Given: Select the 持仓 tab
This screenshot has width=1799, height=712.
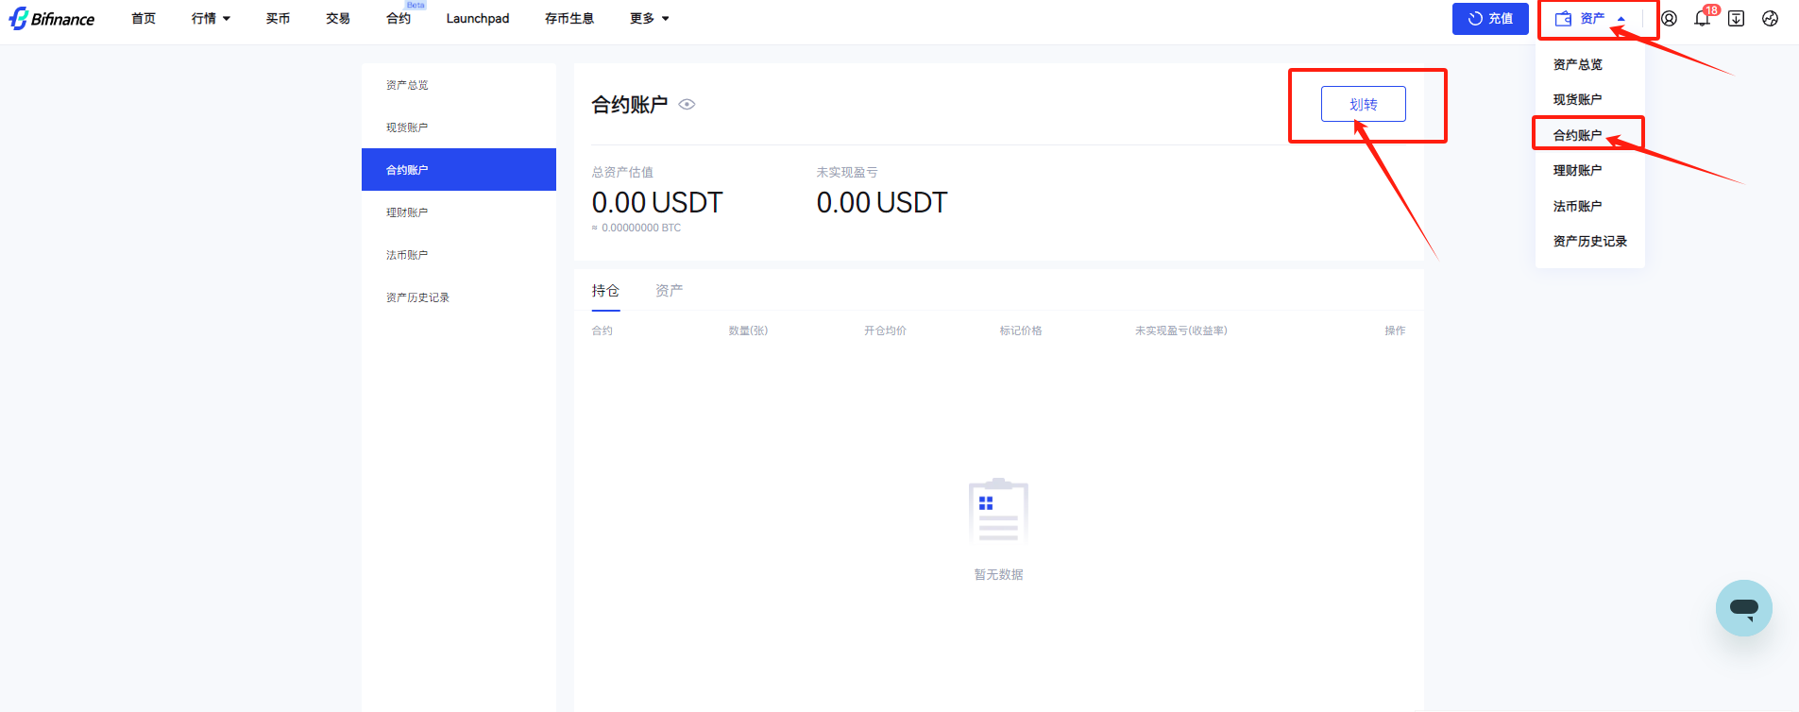Looking at the screenshot, I should [605, 291].
